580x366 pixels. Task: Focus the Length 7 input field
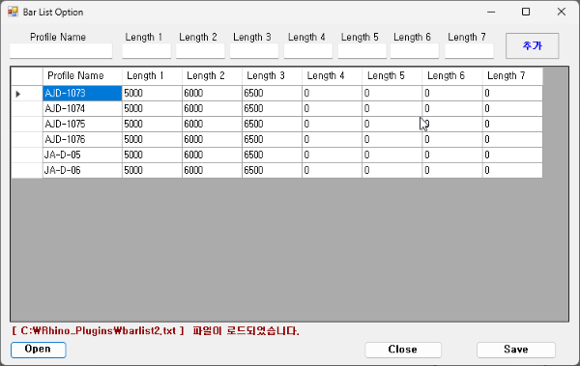[469, 51]
